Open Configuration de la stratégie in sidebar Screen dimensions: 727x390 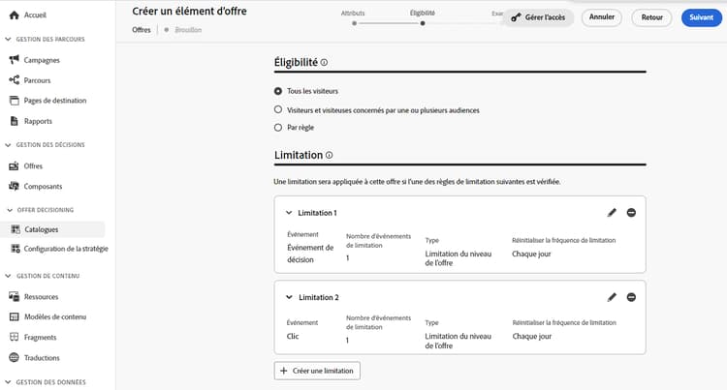(x=66, y=249)
